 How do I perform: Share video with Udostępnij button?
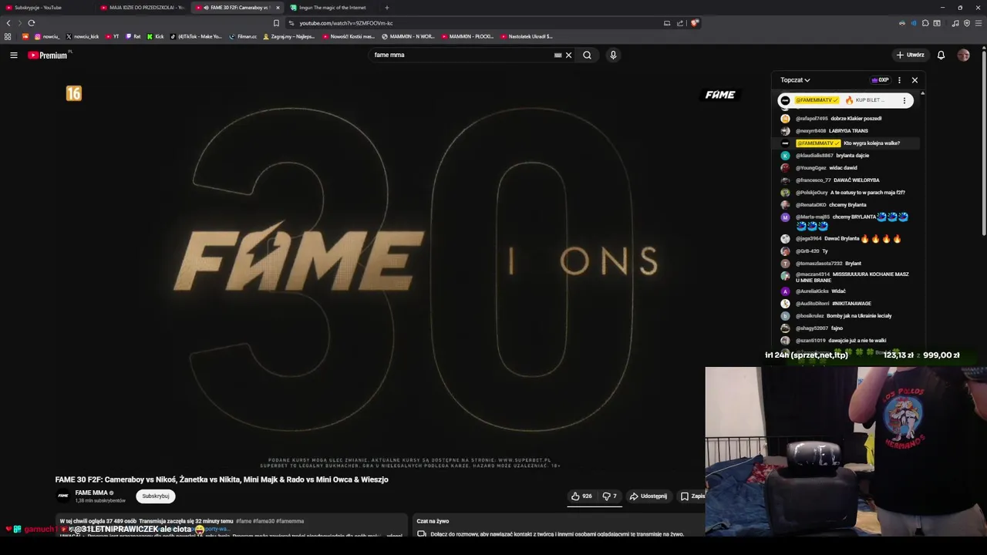[x=648, y=496]
